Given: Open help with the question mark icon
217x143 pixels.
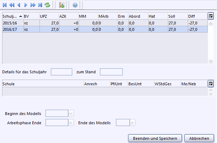Looking at the screenshot, I should [x=75, y=5].
